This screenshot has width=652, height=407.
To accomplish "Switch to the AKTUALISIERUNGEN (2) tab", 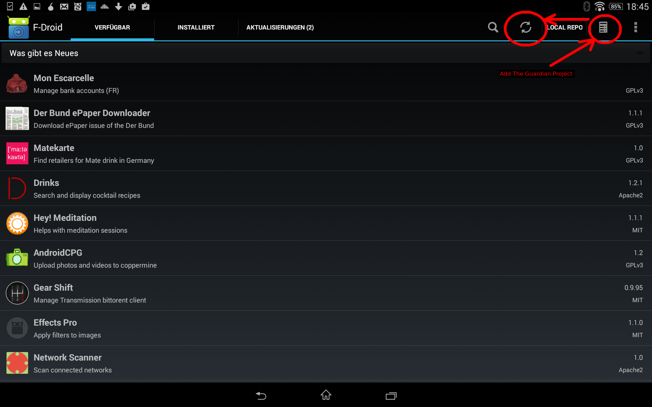I will tap(280, 27).
